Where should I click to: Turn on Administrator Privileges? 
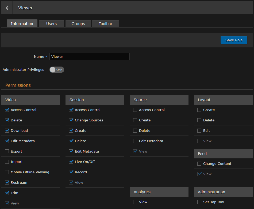tap(57, 69)
